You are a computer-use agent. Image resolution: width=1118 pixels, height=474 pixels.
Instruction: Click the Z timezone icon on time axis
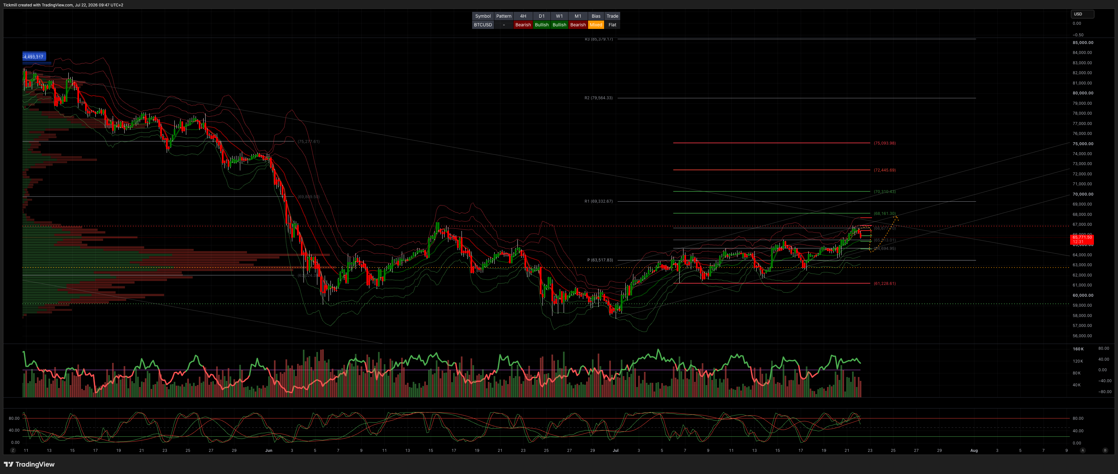click(x=13, y=450)
